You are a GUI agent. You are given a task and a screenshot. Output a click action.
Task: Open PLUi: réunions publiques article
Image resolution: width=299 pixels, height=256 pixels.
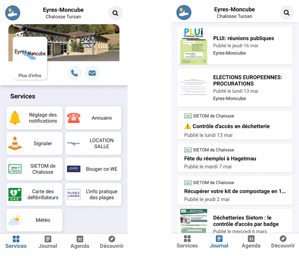[235, 45]
